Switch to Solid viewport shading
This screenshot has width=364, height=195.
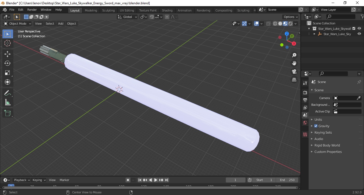pos(280,24)
